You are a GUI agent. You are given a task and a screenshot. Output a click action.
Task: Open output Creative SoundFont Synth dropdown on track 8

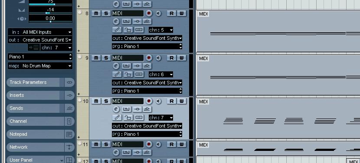(147, 38)
